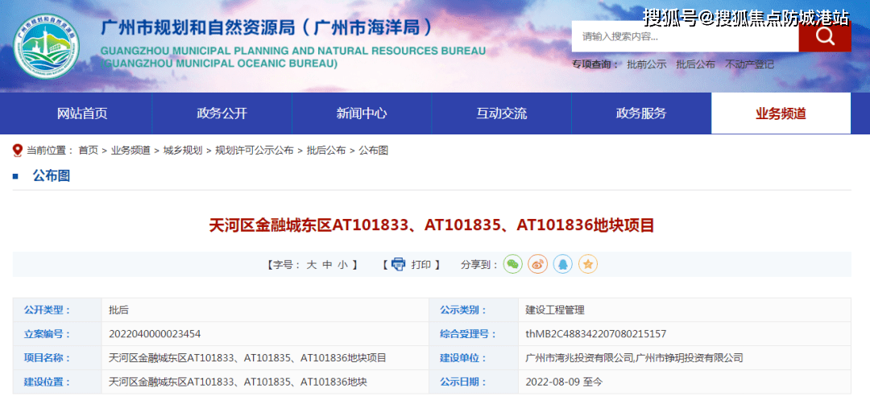
Task: Select case number 2022040000023454
Action: click(x=155, y=334)
